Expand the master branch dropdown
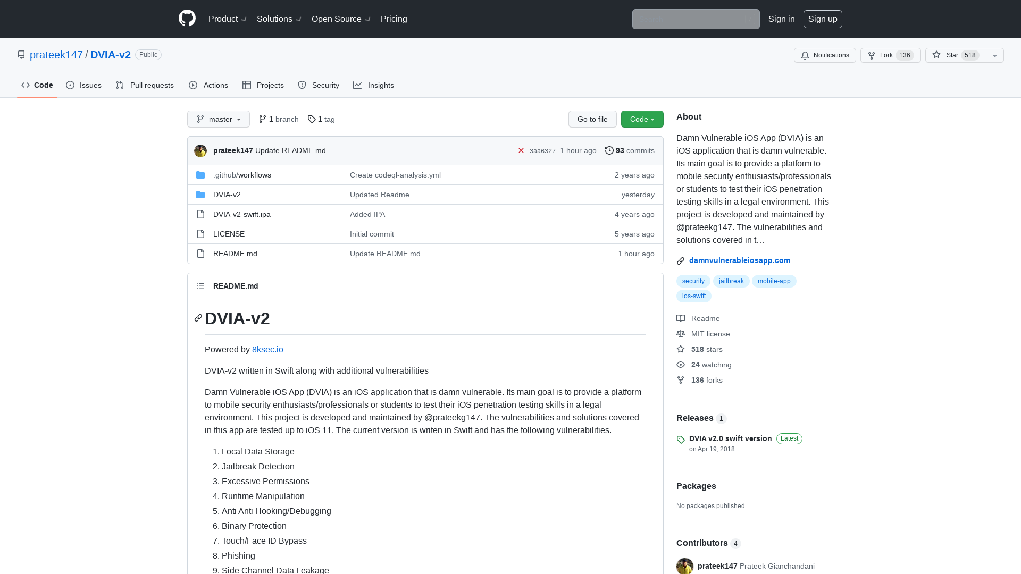The height and width of the screenshot is (574, 1021). click(x=218, y=119)
